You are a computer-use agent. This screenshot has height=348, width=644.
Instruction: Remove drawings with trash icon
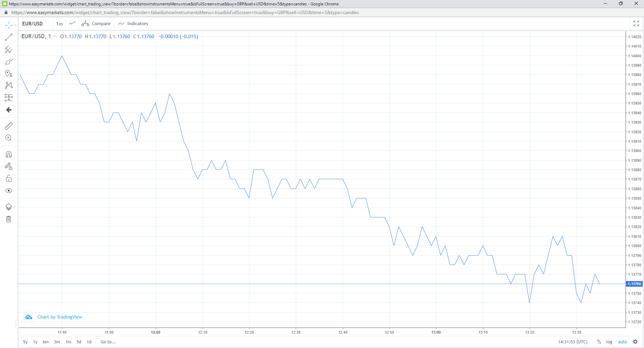click(x=9, y=219)
